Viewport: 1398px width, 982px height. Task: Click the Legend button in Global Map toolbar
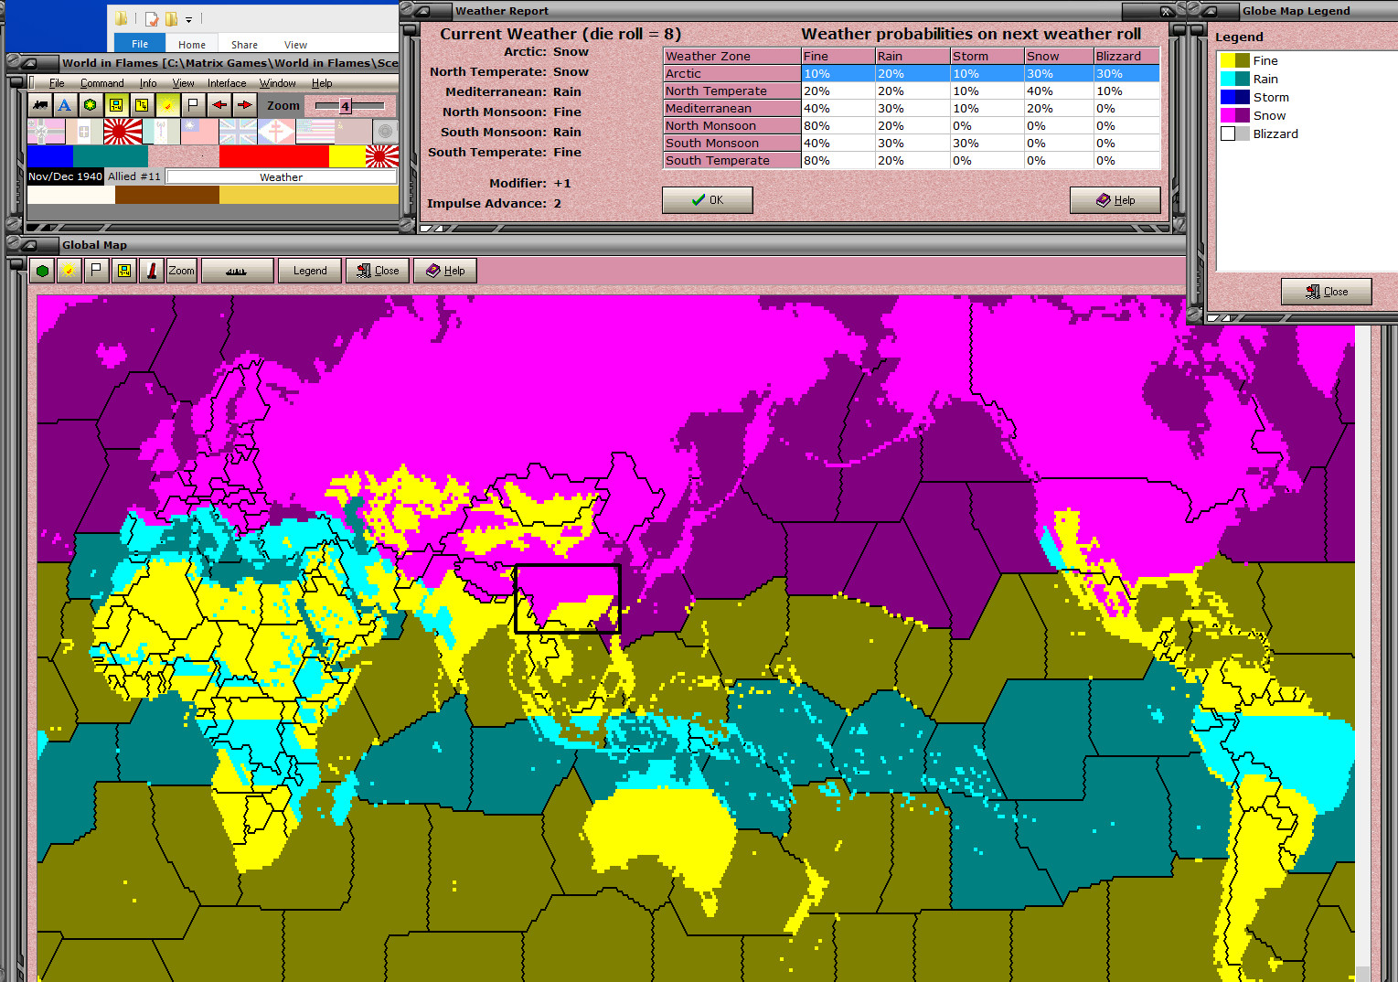310,271
